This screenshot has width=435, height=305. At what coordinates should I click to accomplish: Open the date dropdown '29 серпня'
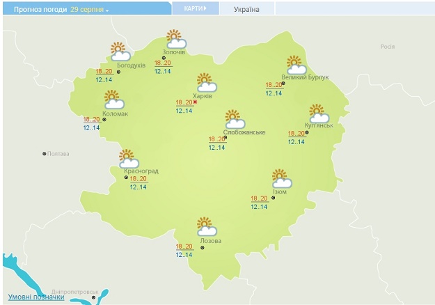click(x=90, y=10)
